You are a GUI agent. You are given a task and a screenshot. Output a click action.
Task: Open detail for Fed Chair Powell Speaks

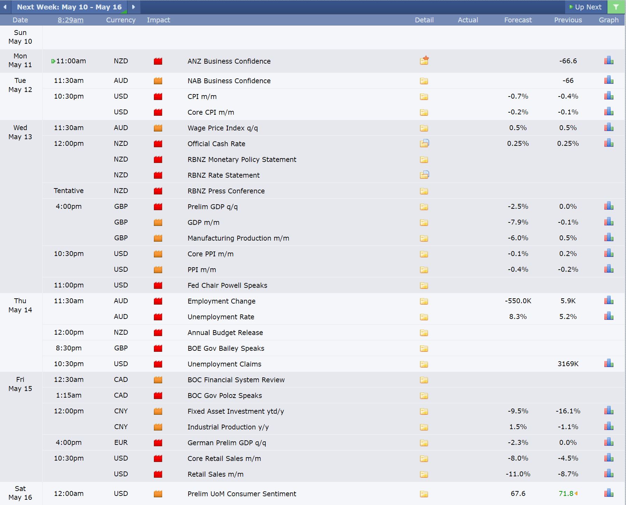click(x=424, y=285)
